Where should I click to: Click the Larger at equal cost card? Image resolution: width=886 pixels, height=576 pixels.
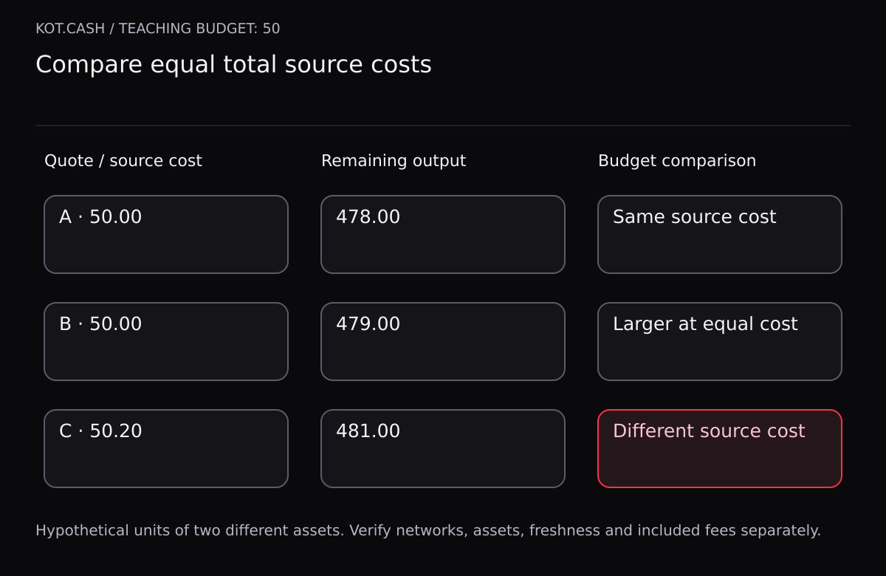(720, 341)
